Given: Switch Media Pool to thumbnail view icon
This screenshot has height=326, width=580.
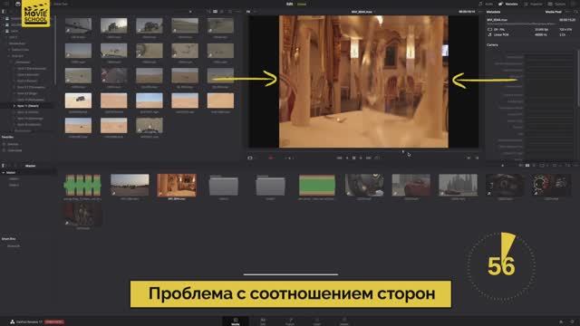Looking at the screenshot, I should coord(527,166).
